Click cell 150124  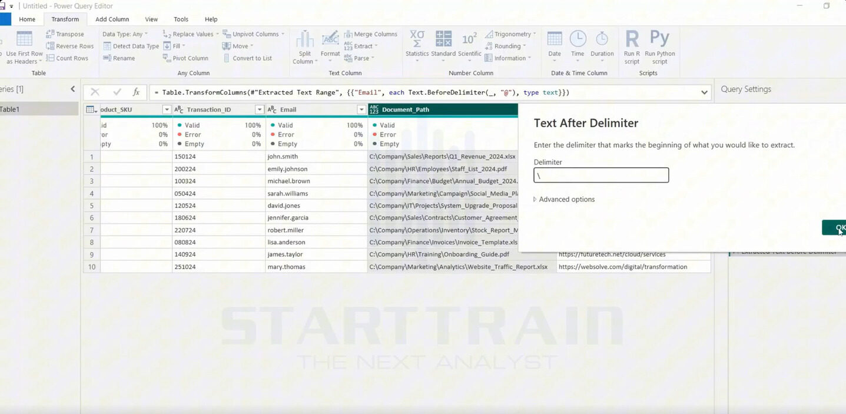pos(218,157)
